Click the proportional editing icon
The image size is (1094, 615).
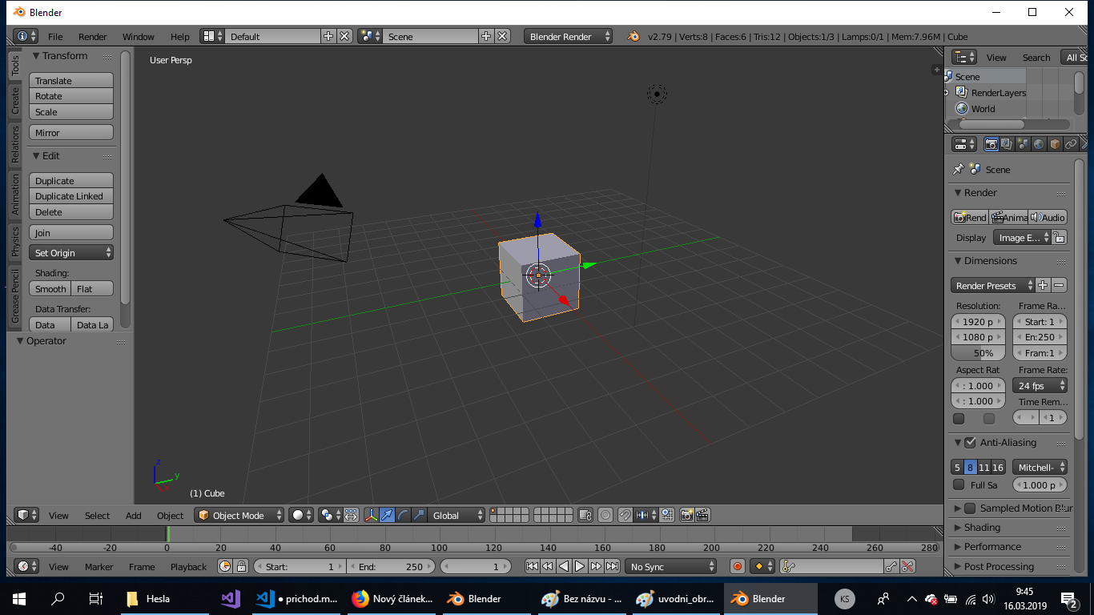tap(606, 515)
